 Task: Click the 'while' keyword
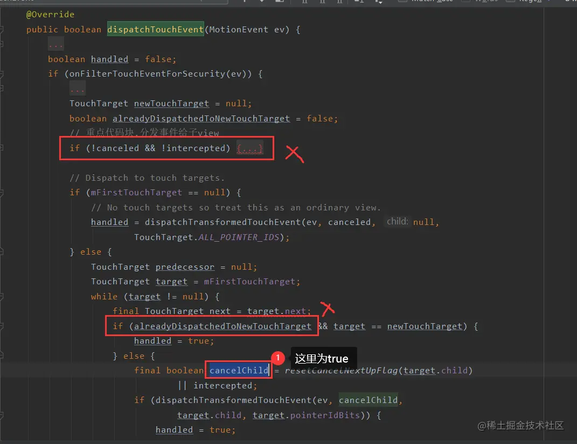click(x=104, y=297)
